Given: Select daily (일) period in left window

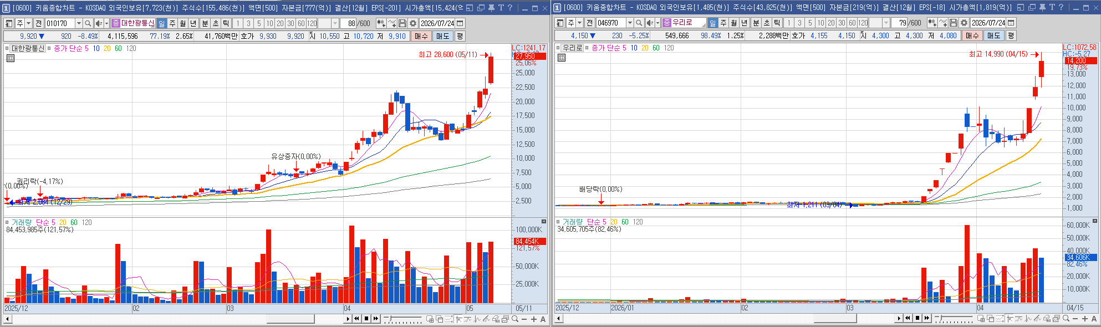Looking at the screenshot, I should click(x=161, y=23).
